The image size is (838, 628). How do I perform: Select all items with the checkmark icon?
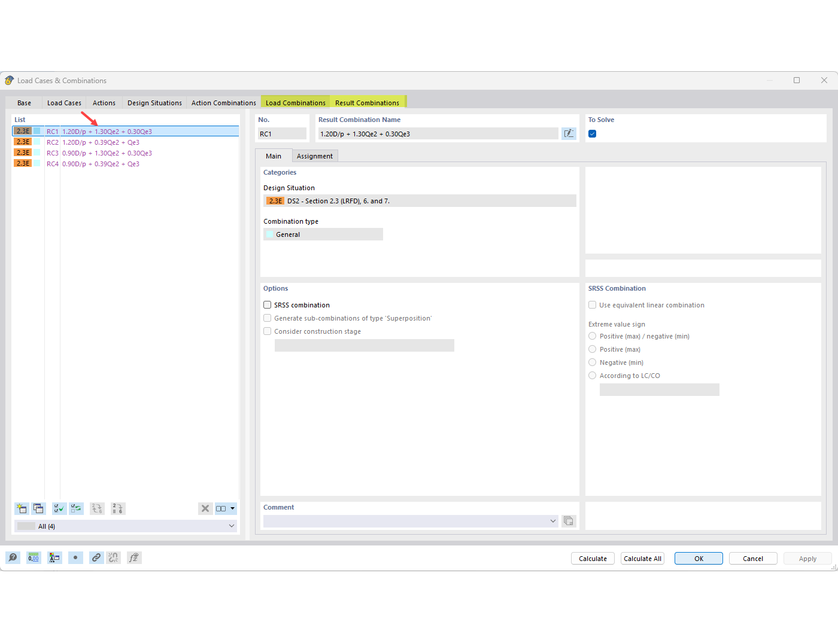(59, 508)
